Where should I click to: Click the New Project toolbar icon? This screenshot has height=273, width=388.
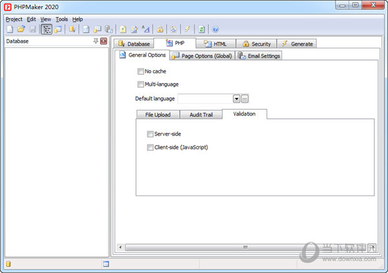[10, 29]
